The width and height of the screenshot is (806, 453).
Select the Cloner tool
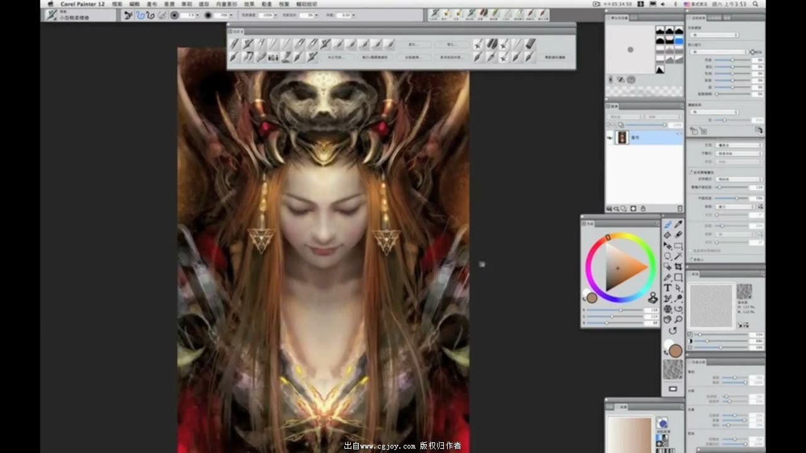[x=667, y=299]
